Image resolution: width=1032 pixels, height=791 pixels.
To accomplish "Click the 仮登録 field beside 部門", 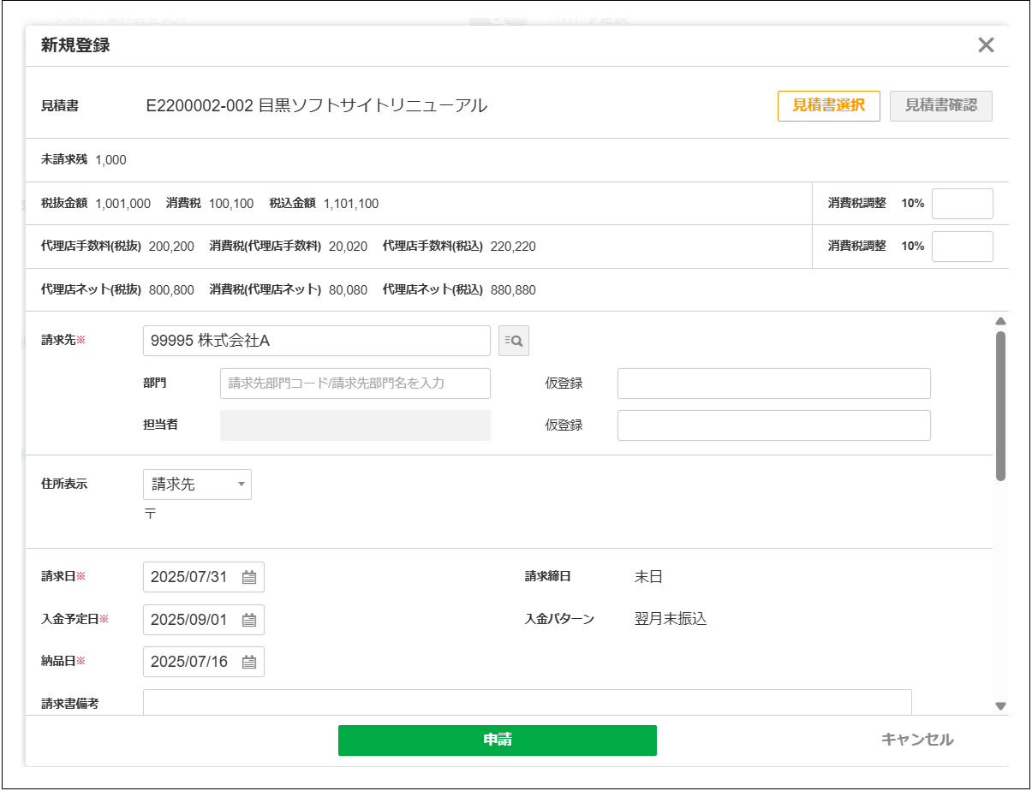I will pos(773,384).
